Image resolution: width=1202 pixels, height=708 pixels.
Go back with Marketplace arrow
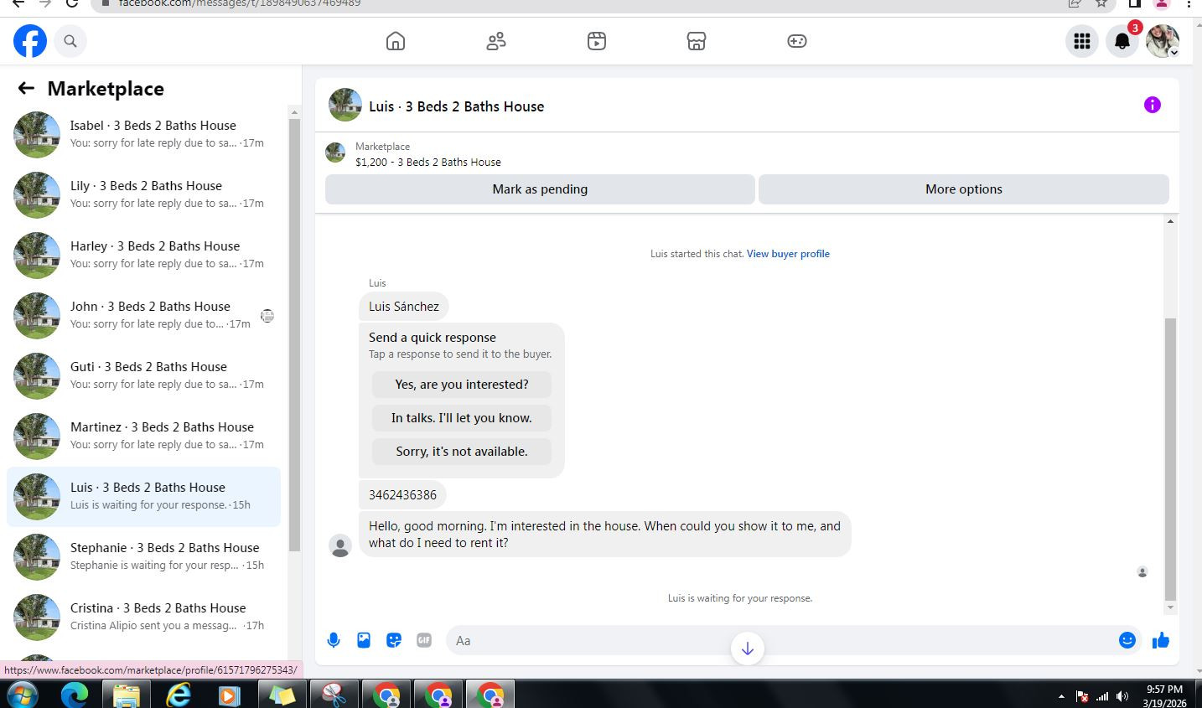pos(26,88)
